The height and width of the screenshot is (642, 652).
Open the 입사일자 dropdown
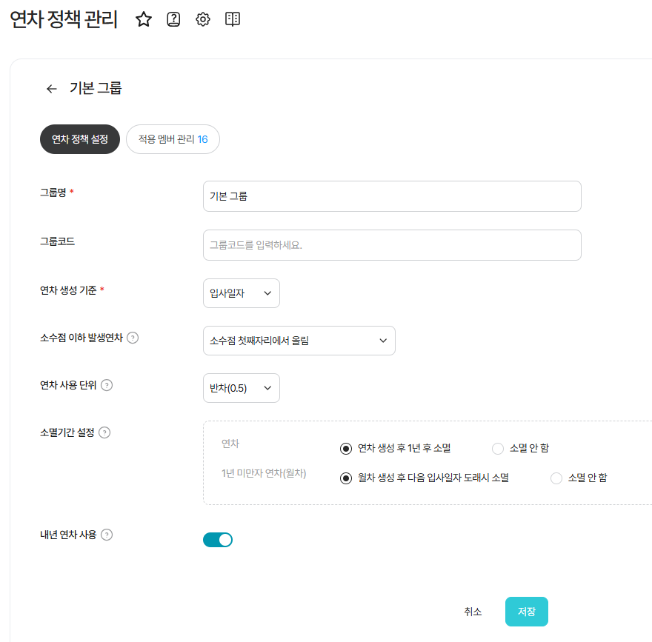[x=241, y=293]
